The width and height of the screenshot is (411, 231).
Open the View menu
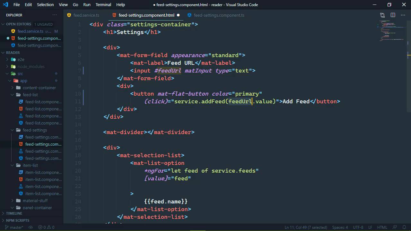point(63,4)
